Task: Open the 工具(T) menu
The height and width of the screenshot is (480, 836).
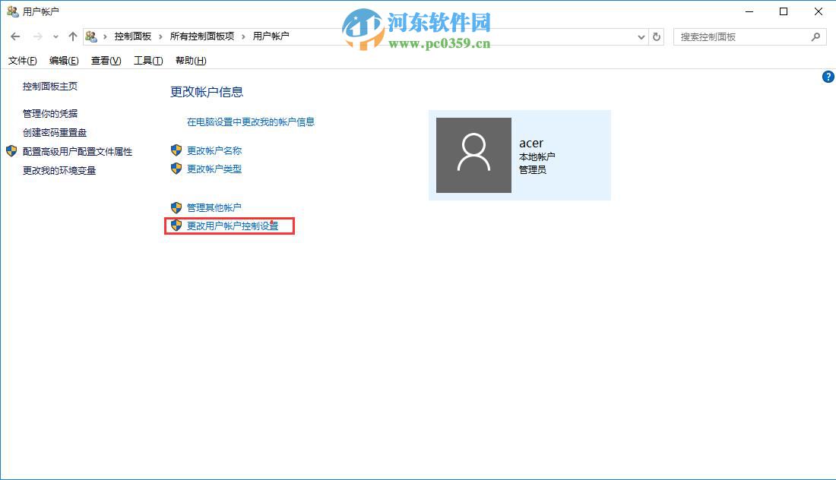Action: pos(147,60)
